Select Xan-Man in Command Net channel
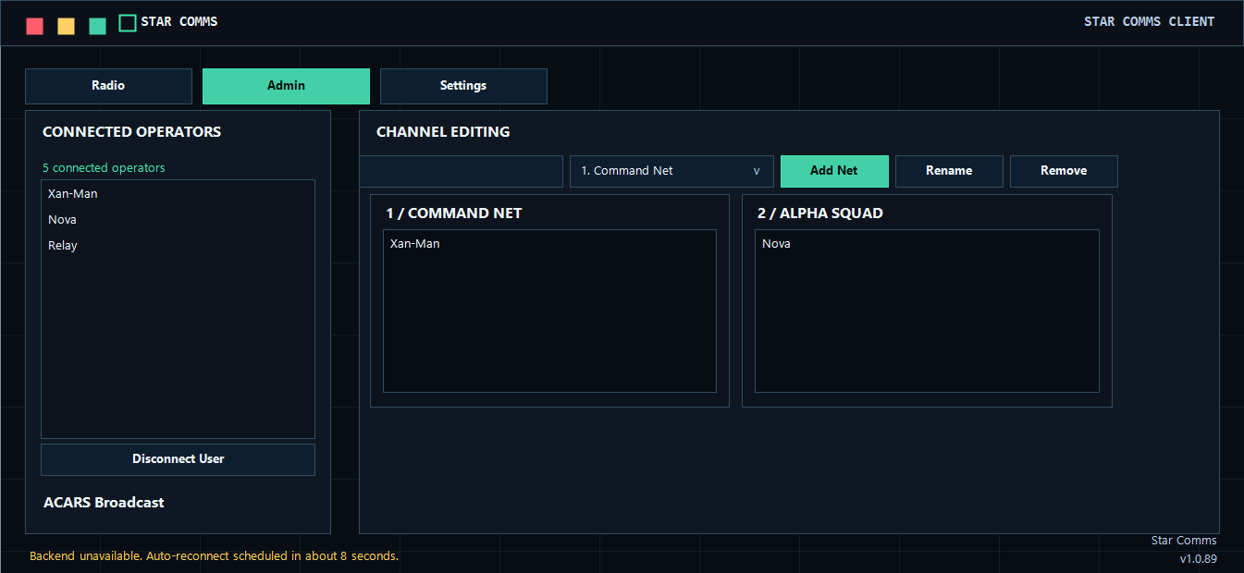The height and width of the screenshot is (573, 1244). click(x=549, y=244)
